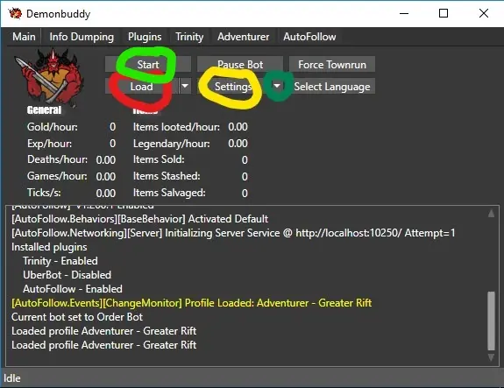Viewport: 504px width, 388px height.
Task: Open the Adventurer tab
Action: [244, 37]
